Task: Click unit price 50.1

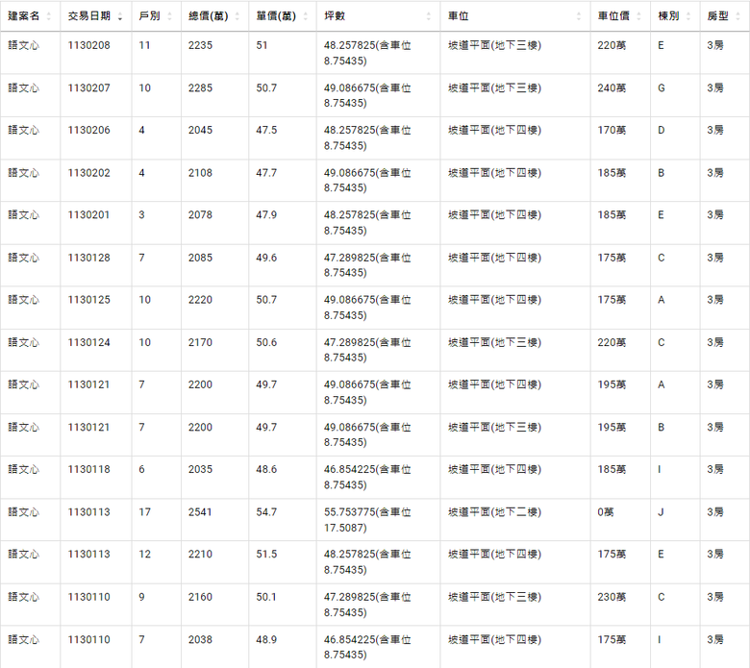Action: click(266, 597)
